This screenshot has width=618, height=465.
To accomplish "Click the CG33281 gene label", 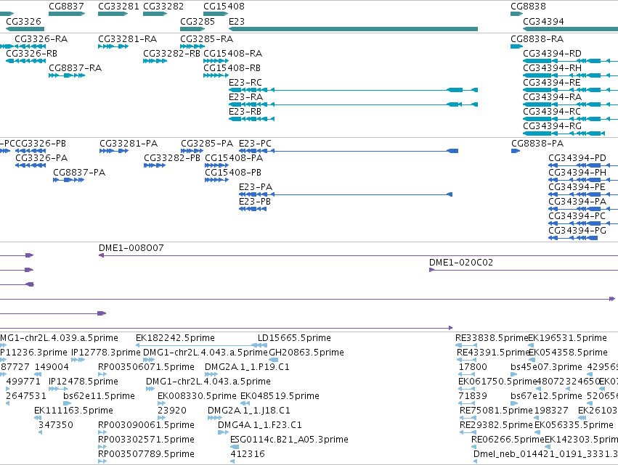I will click(118, 7).
